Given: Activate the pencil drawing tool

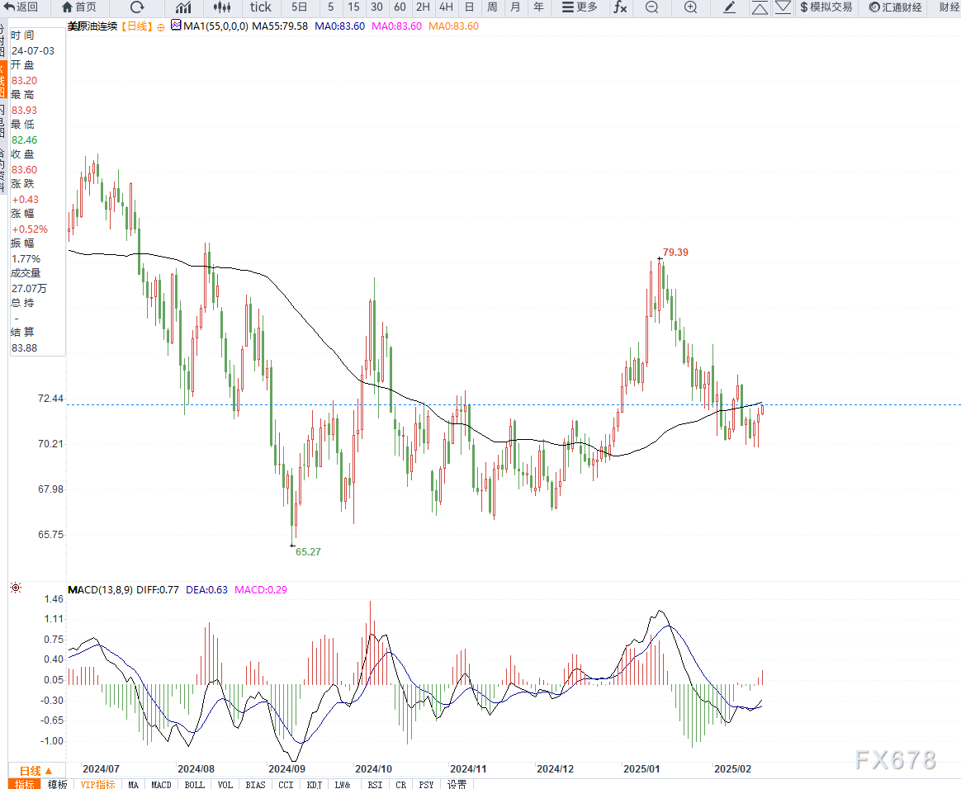Looking at the screenshot, I should pyautogui.click(x=729, y=7).
